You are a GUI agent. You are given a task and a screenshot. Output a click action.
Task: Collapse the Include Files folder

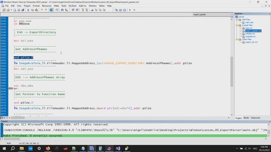[237, 25]
